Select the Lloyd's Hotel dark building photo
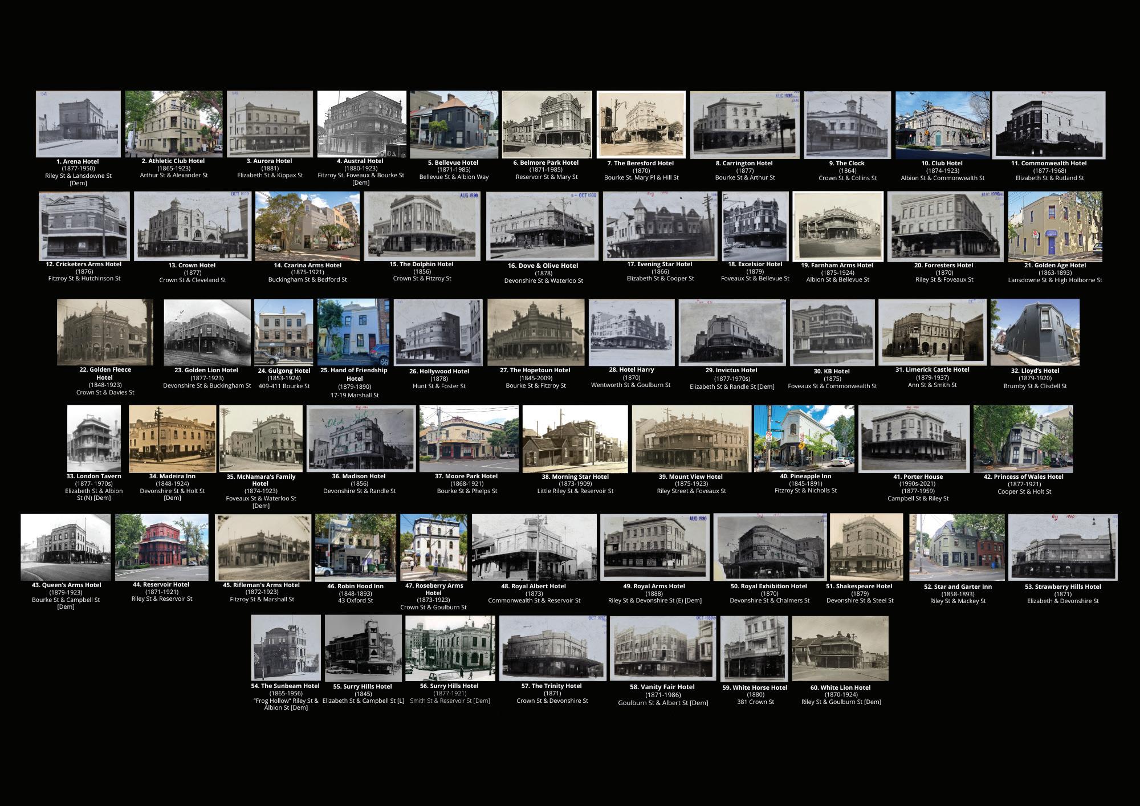This screenshot has width=1140, height=806. 1035,332
